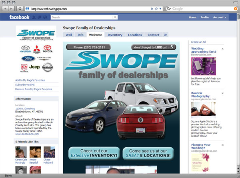The width and height of the screenshot is (240, 178).
Task: Open the Contact tab
Action: (153, 35)
